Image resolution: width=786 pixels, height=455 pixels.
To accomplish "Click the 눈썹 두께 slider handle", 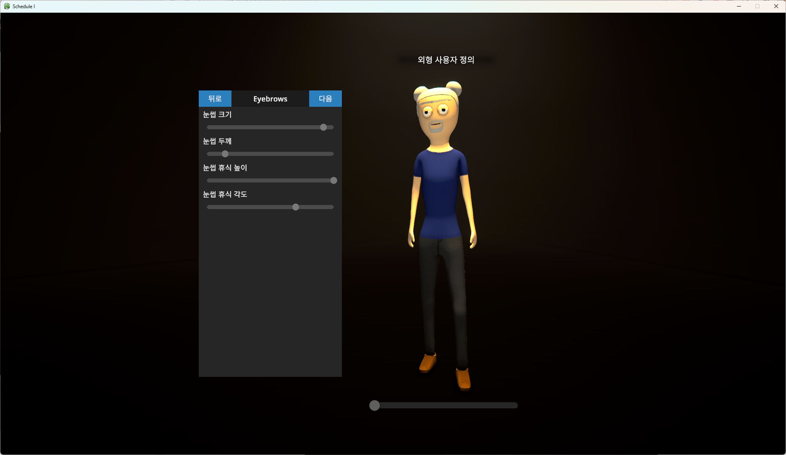I will 225,154.
